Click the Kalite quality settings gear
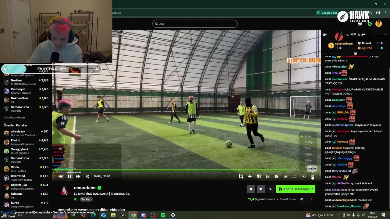The width and height of the screenshot is (390, 219). click(x=312, y=176)
